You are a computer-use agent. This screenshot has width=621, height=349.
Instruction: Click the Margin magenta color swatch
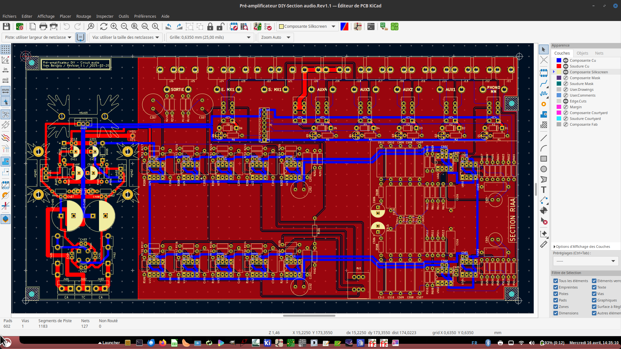pos(559,107)
